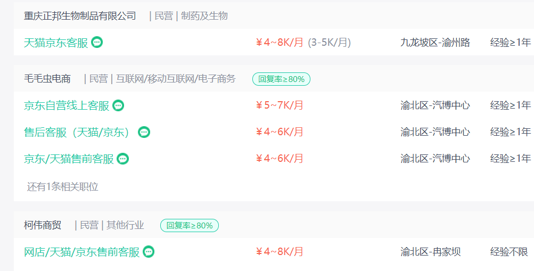The image size is (534, 271).
Task: Click 渝北区-冉家坝 location for 柯伟商贸 job
Action: click(431, 252)
